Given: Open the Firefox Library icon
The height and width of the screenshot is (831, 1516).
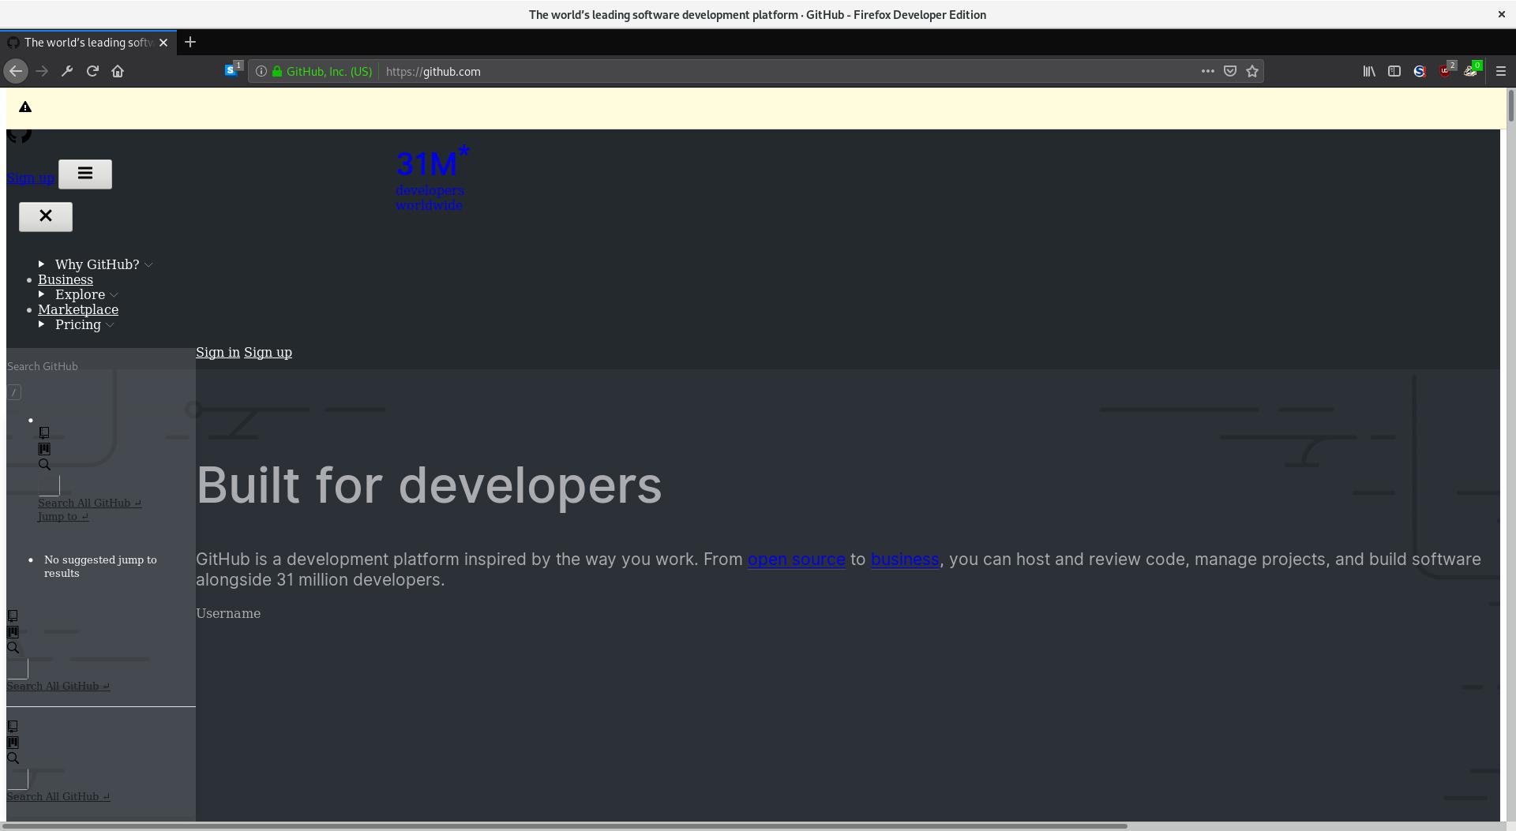Looking at the screenshot, I should (1369, 71).
